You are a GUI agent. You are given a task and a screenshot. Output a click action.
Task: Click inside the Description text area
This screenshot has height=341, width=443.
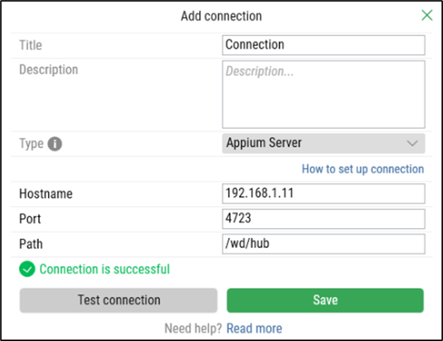324,95
